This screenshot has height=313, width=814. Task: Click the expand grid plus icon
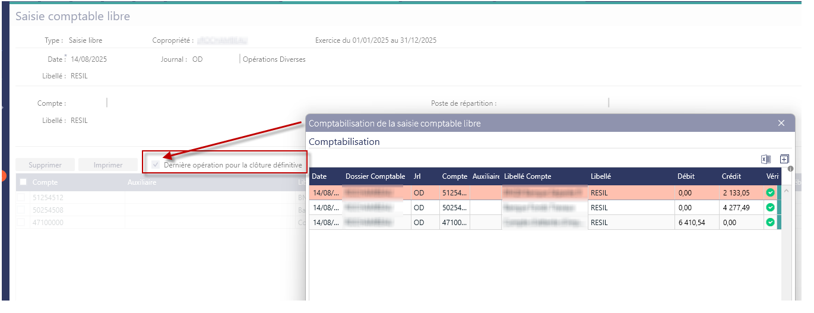point(784,159)
